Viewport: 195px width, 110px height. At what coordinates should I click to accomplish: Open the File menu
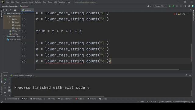tap(8, 2)
